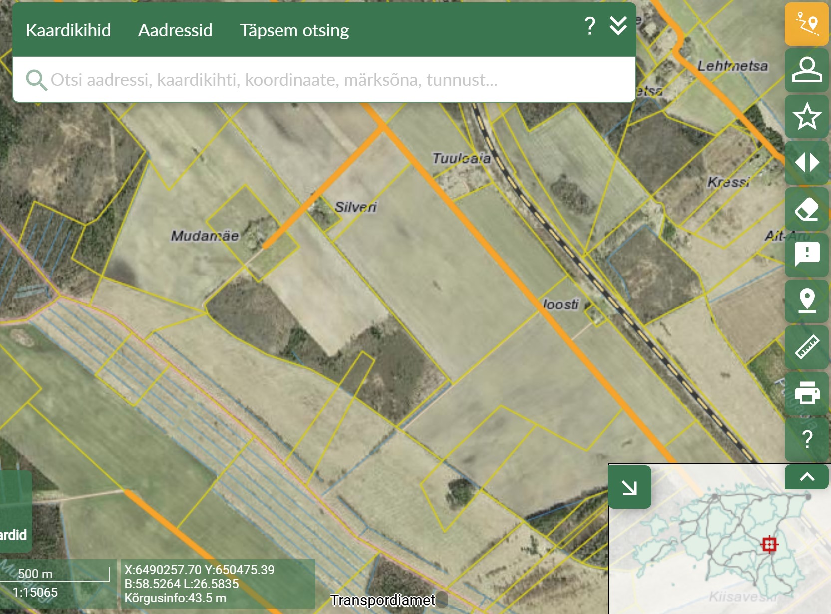The image size is (831, 614).
Task: Click the overview map of Estonia thumbnail
Action: pyautogui.click(x=719, y=539)
